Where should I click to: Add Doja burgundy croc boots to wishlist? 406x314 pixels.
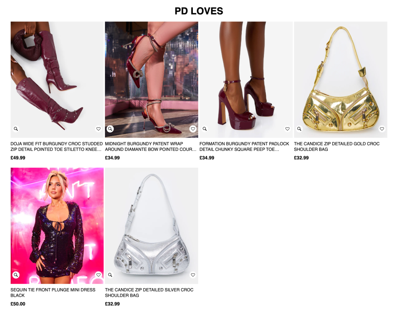[x=98, y=129]
